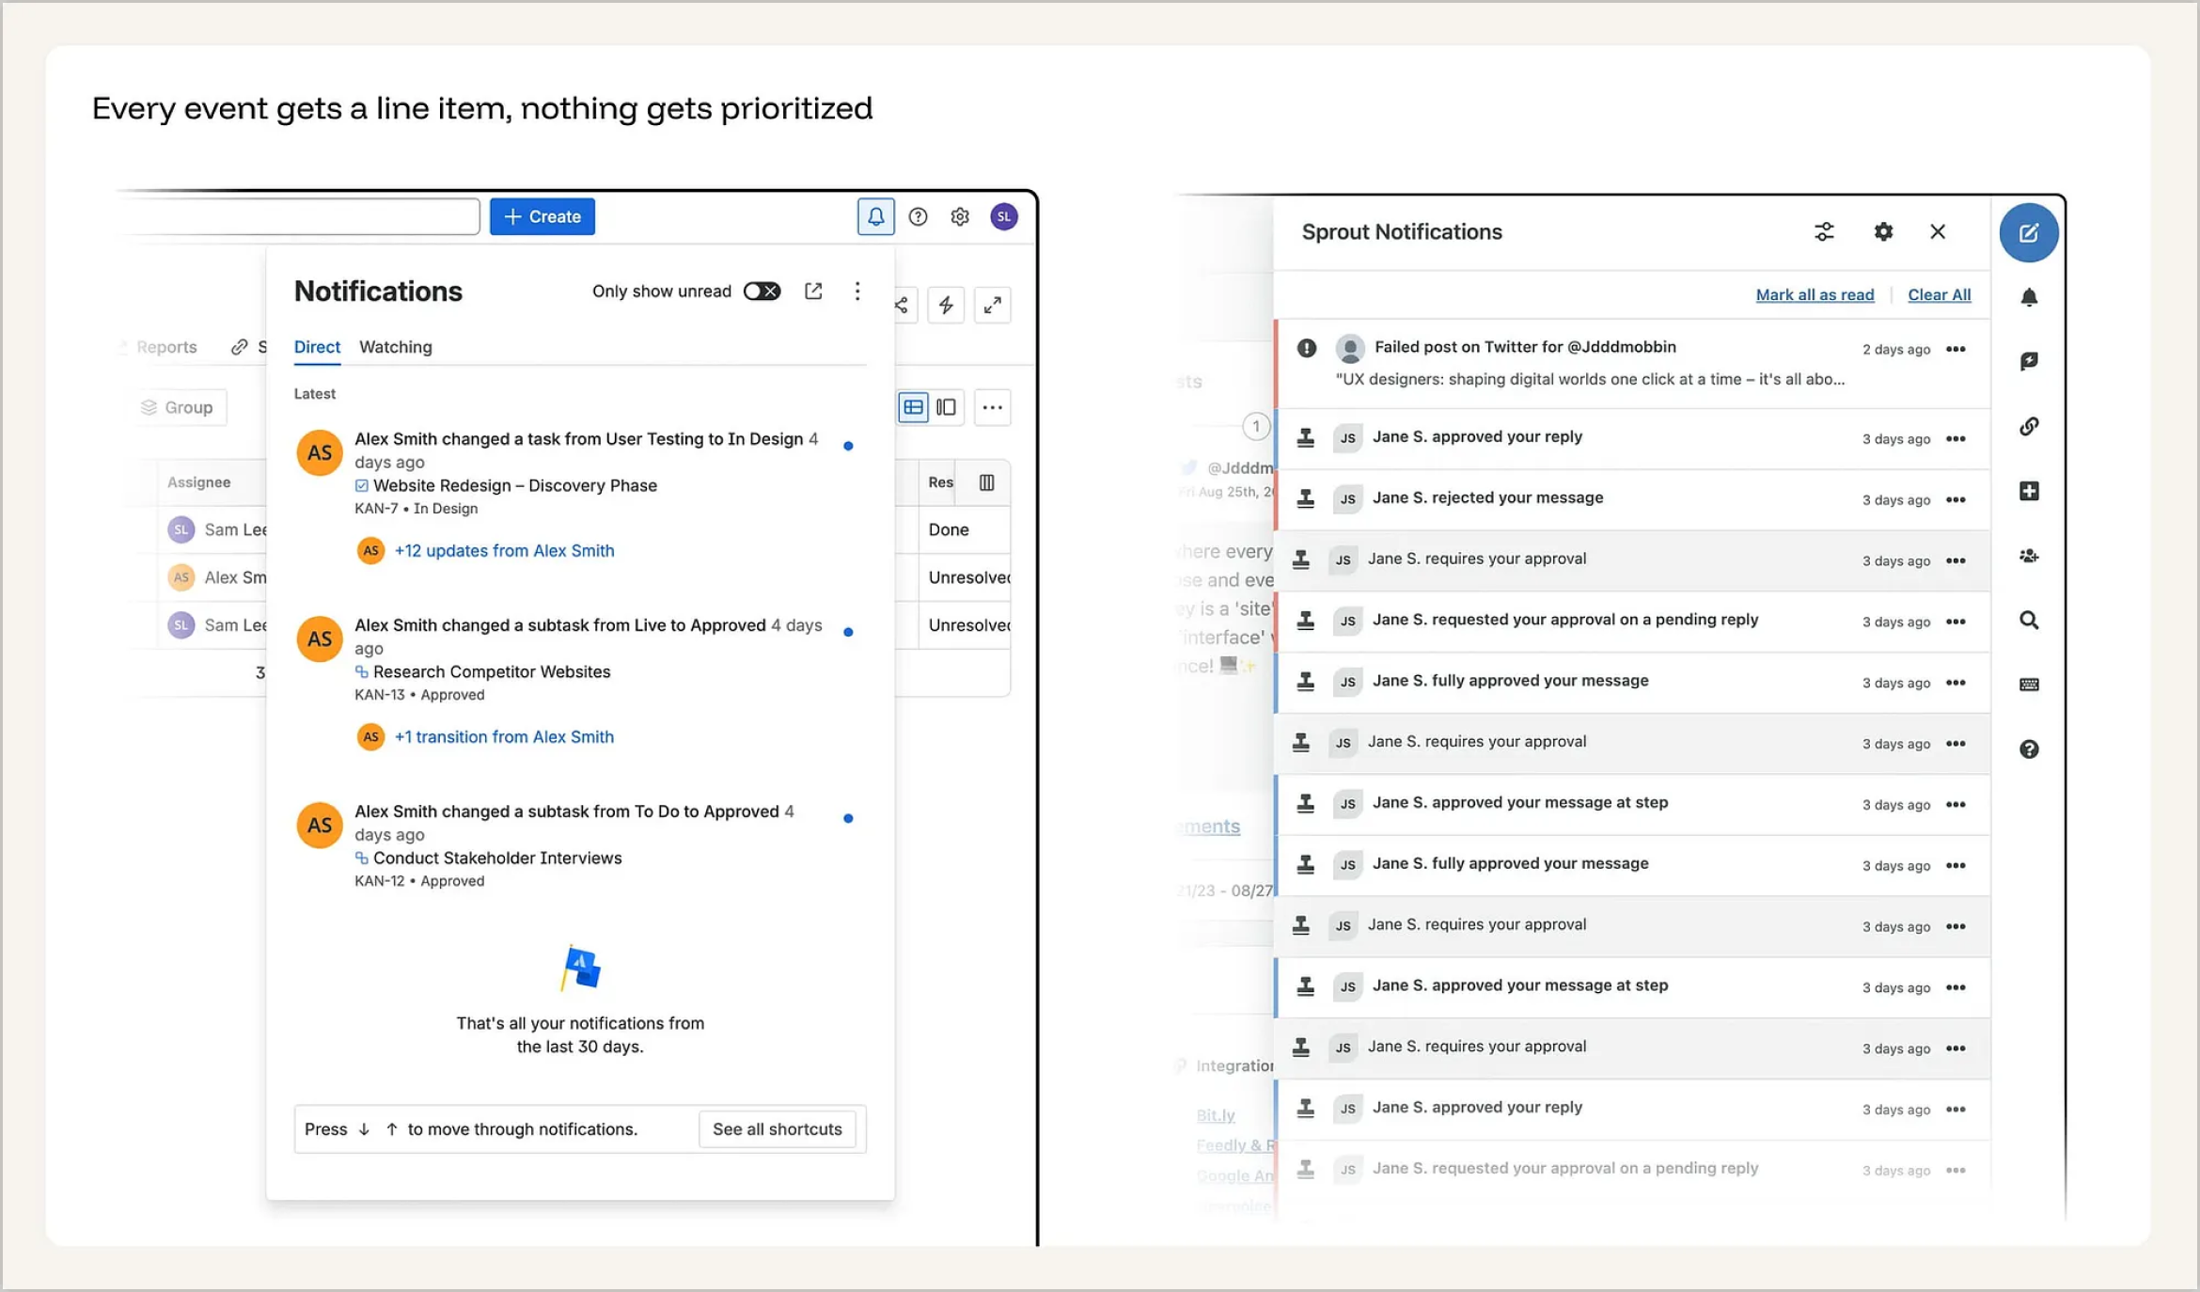Click the blue Create button
This screenshot has height=1292, width=2200.
pyautogui.click(x=542, y=216)
